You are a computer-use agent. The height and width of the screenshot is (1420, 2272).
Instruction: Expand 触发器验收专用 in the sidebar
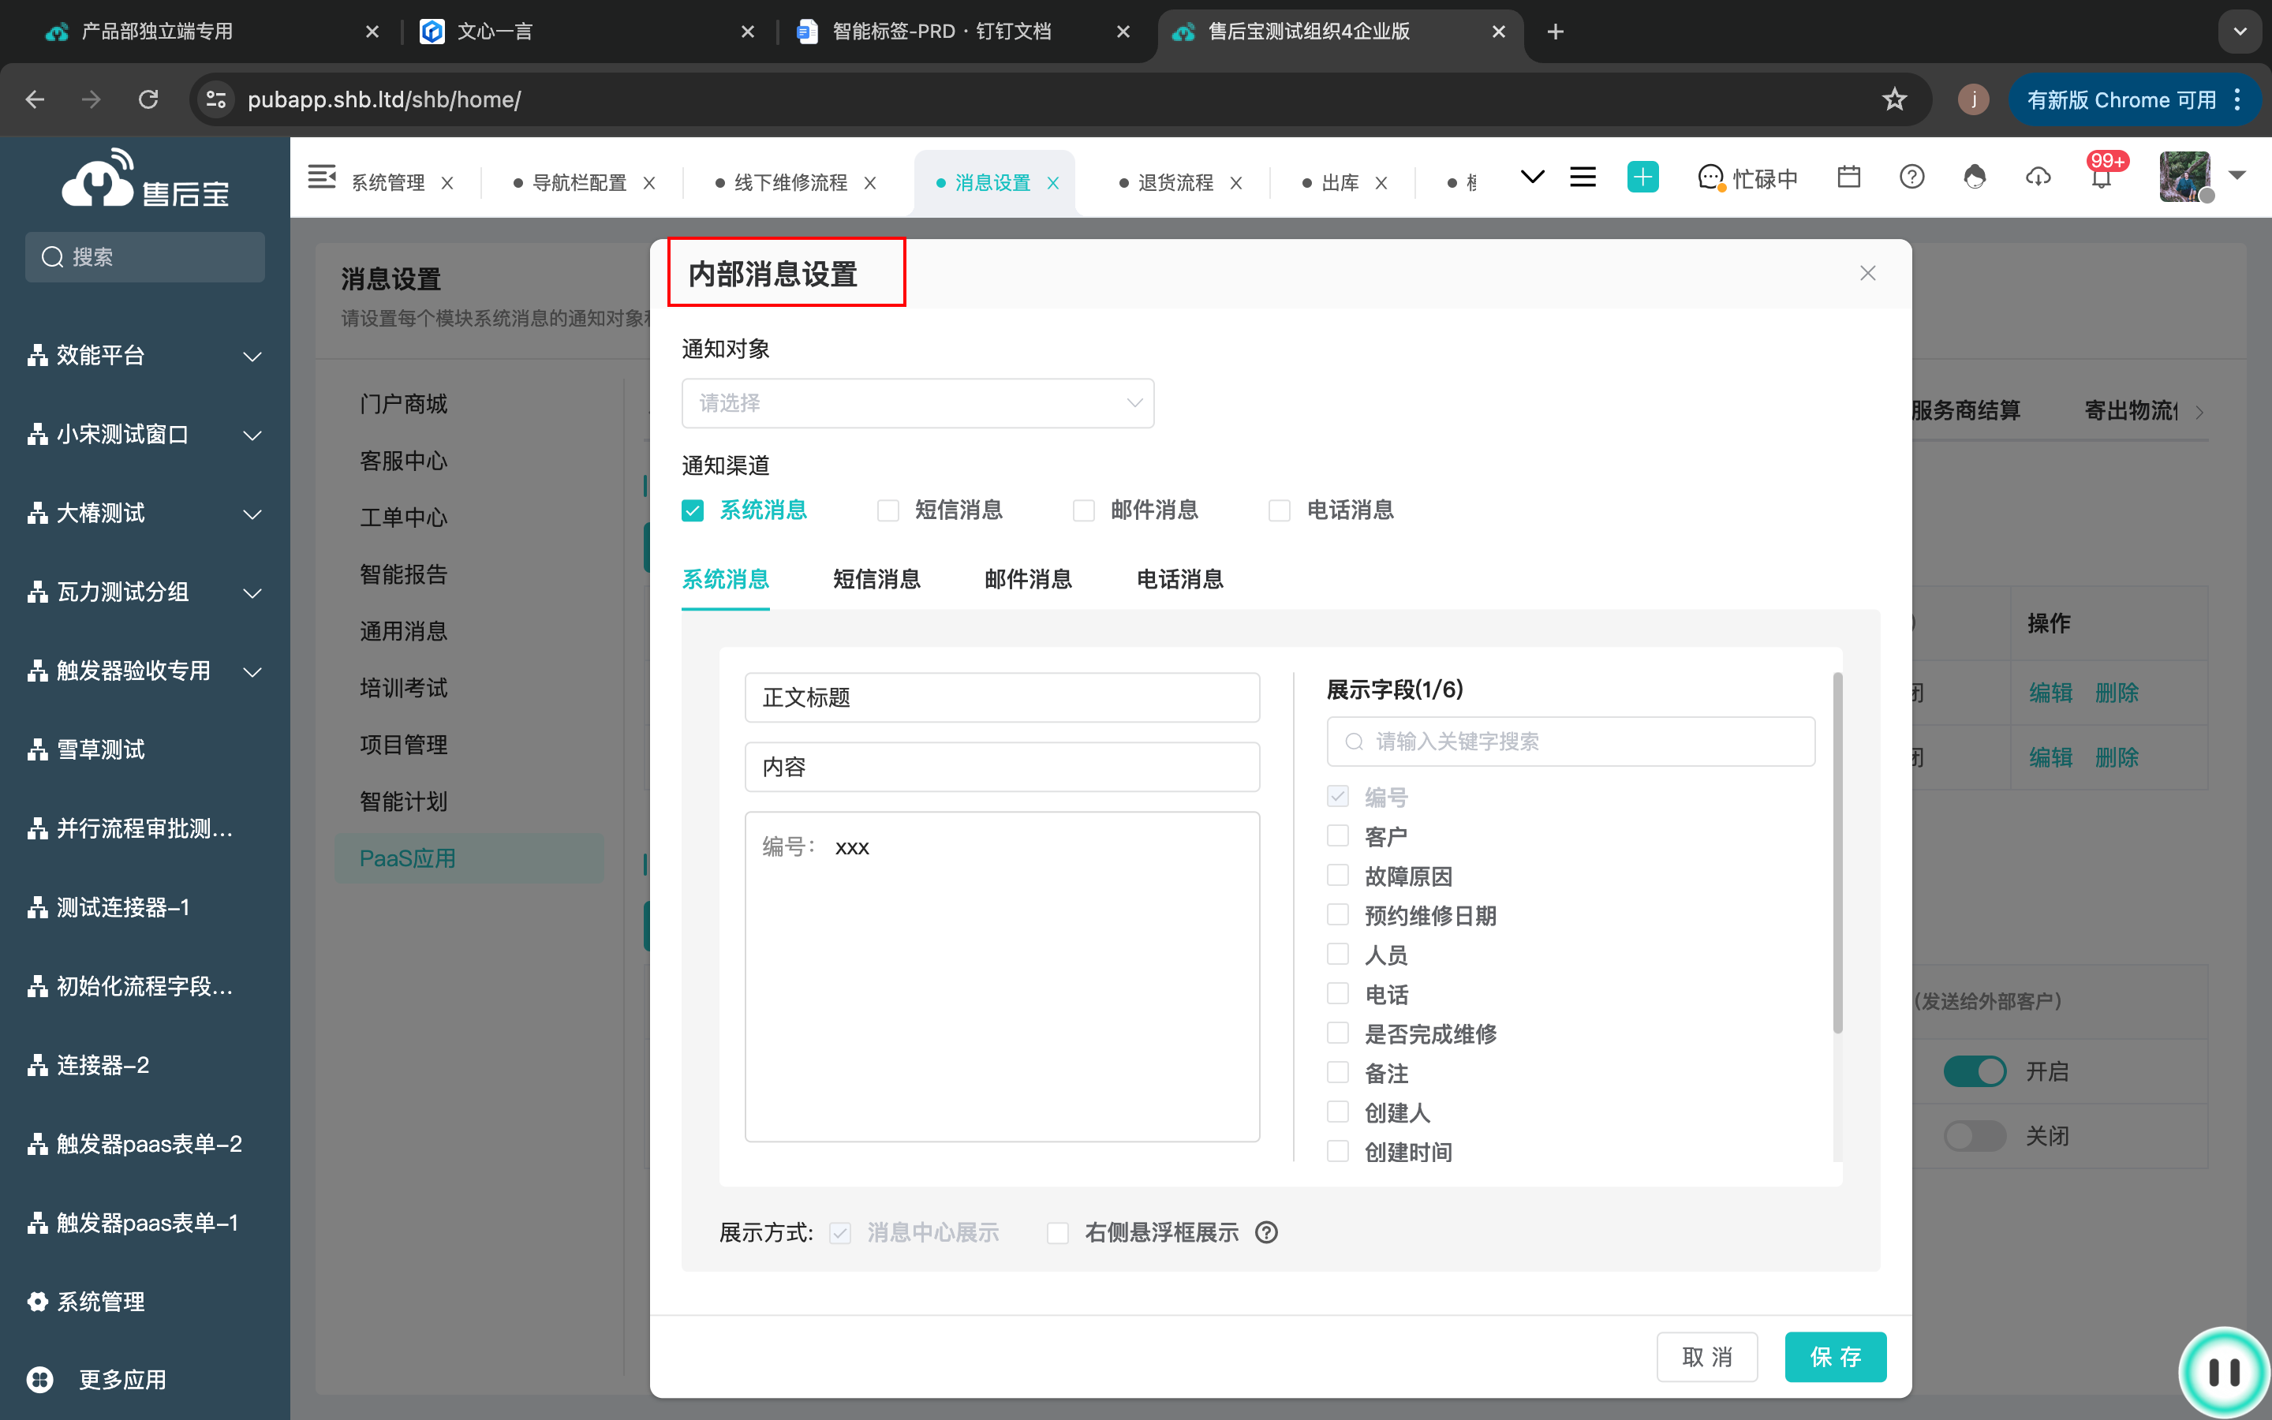click(252, 671)
